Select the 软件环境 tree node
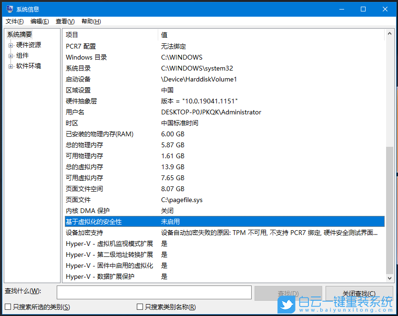 point(28,66)
